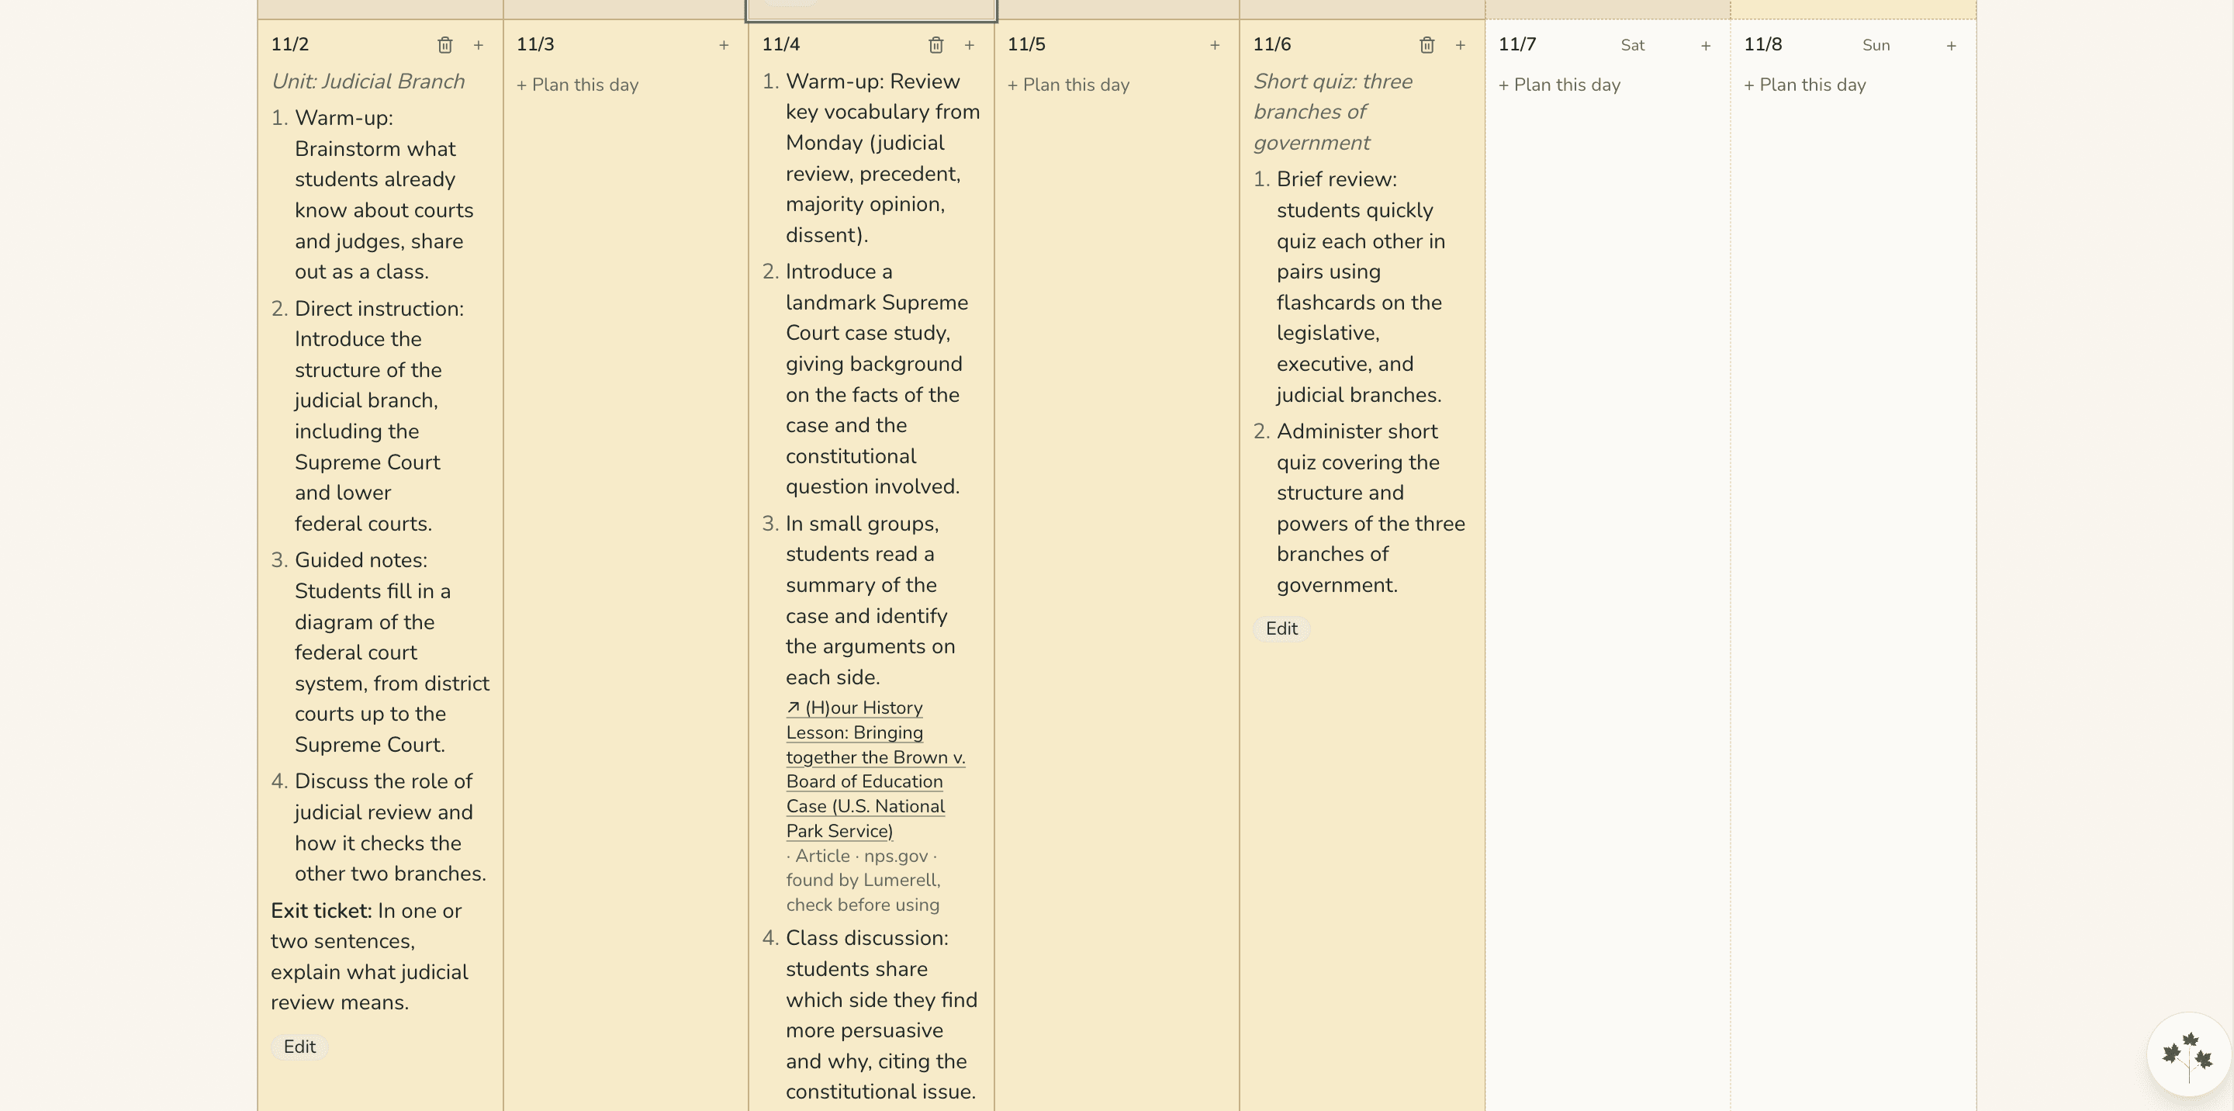Click 'Plan this day' for 11/3
This screenshot has height=1111, width=2234.
(x=578, y=85)
